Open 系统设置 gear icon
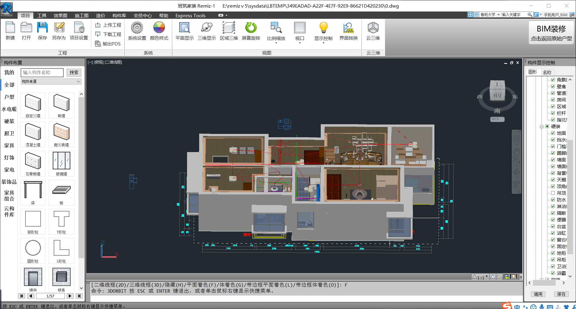 point(137,31)
